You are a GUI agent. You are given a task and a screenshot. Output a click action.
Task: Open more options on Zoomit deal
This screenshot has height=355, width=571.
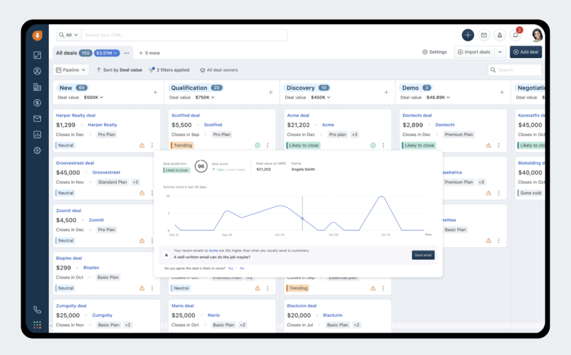pyautogui.click(x=152, y=241)
